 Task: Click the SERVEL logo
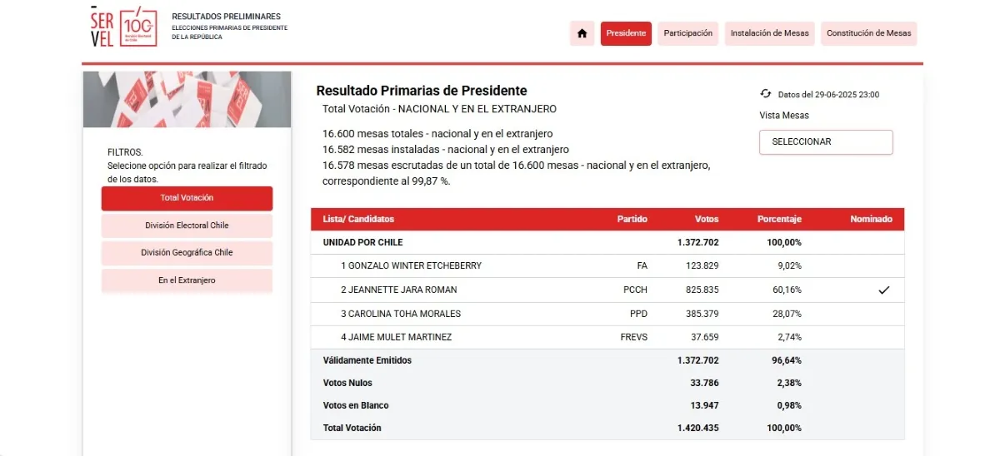click(123, 27)
